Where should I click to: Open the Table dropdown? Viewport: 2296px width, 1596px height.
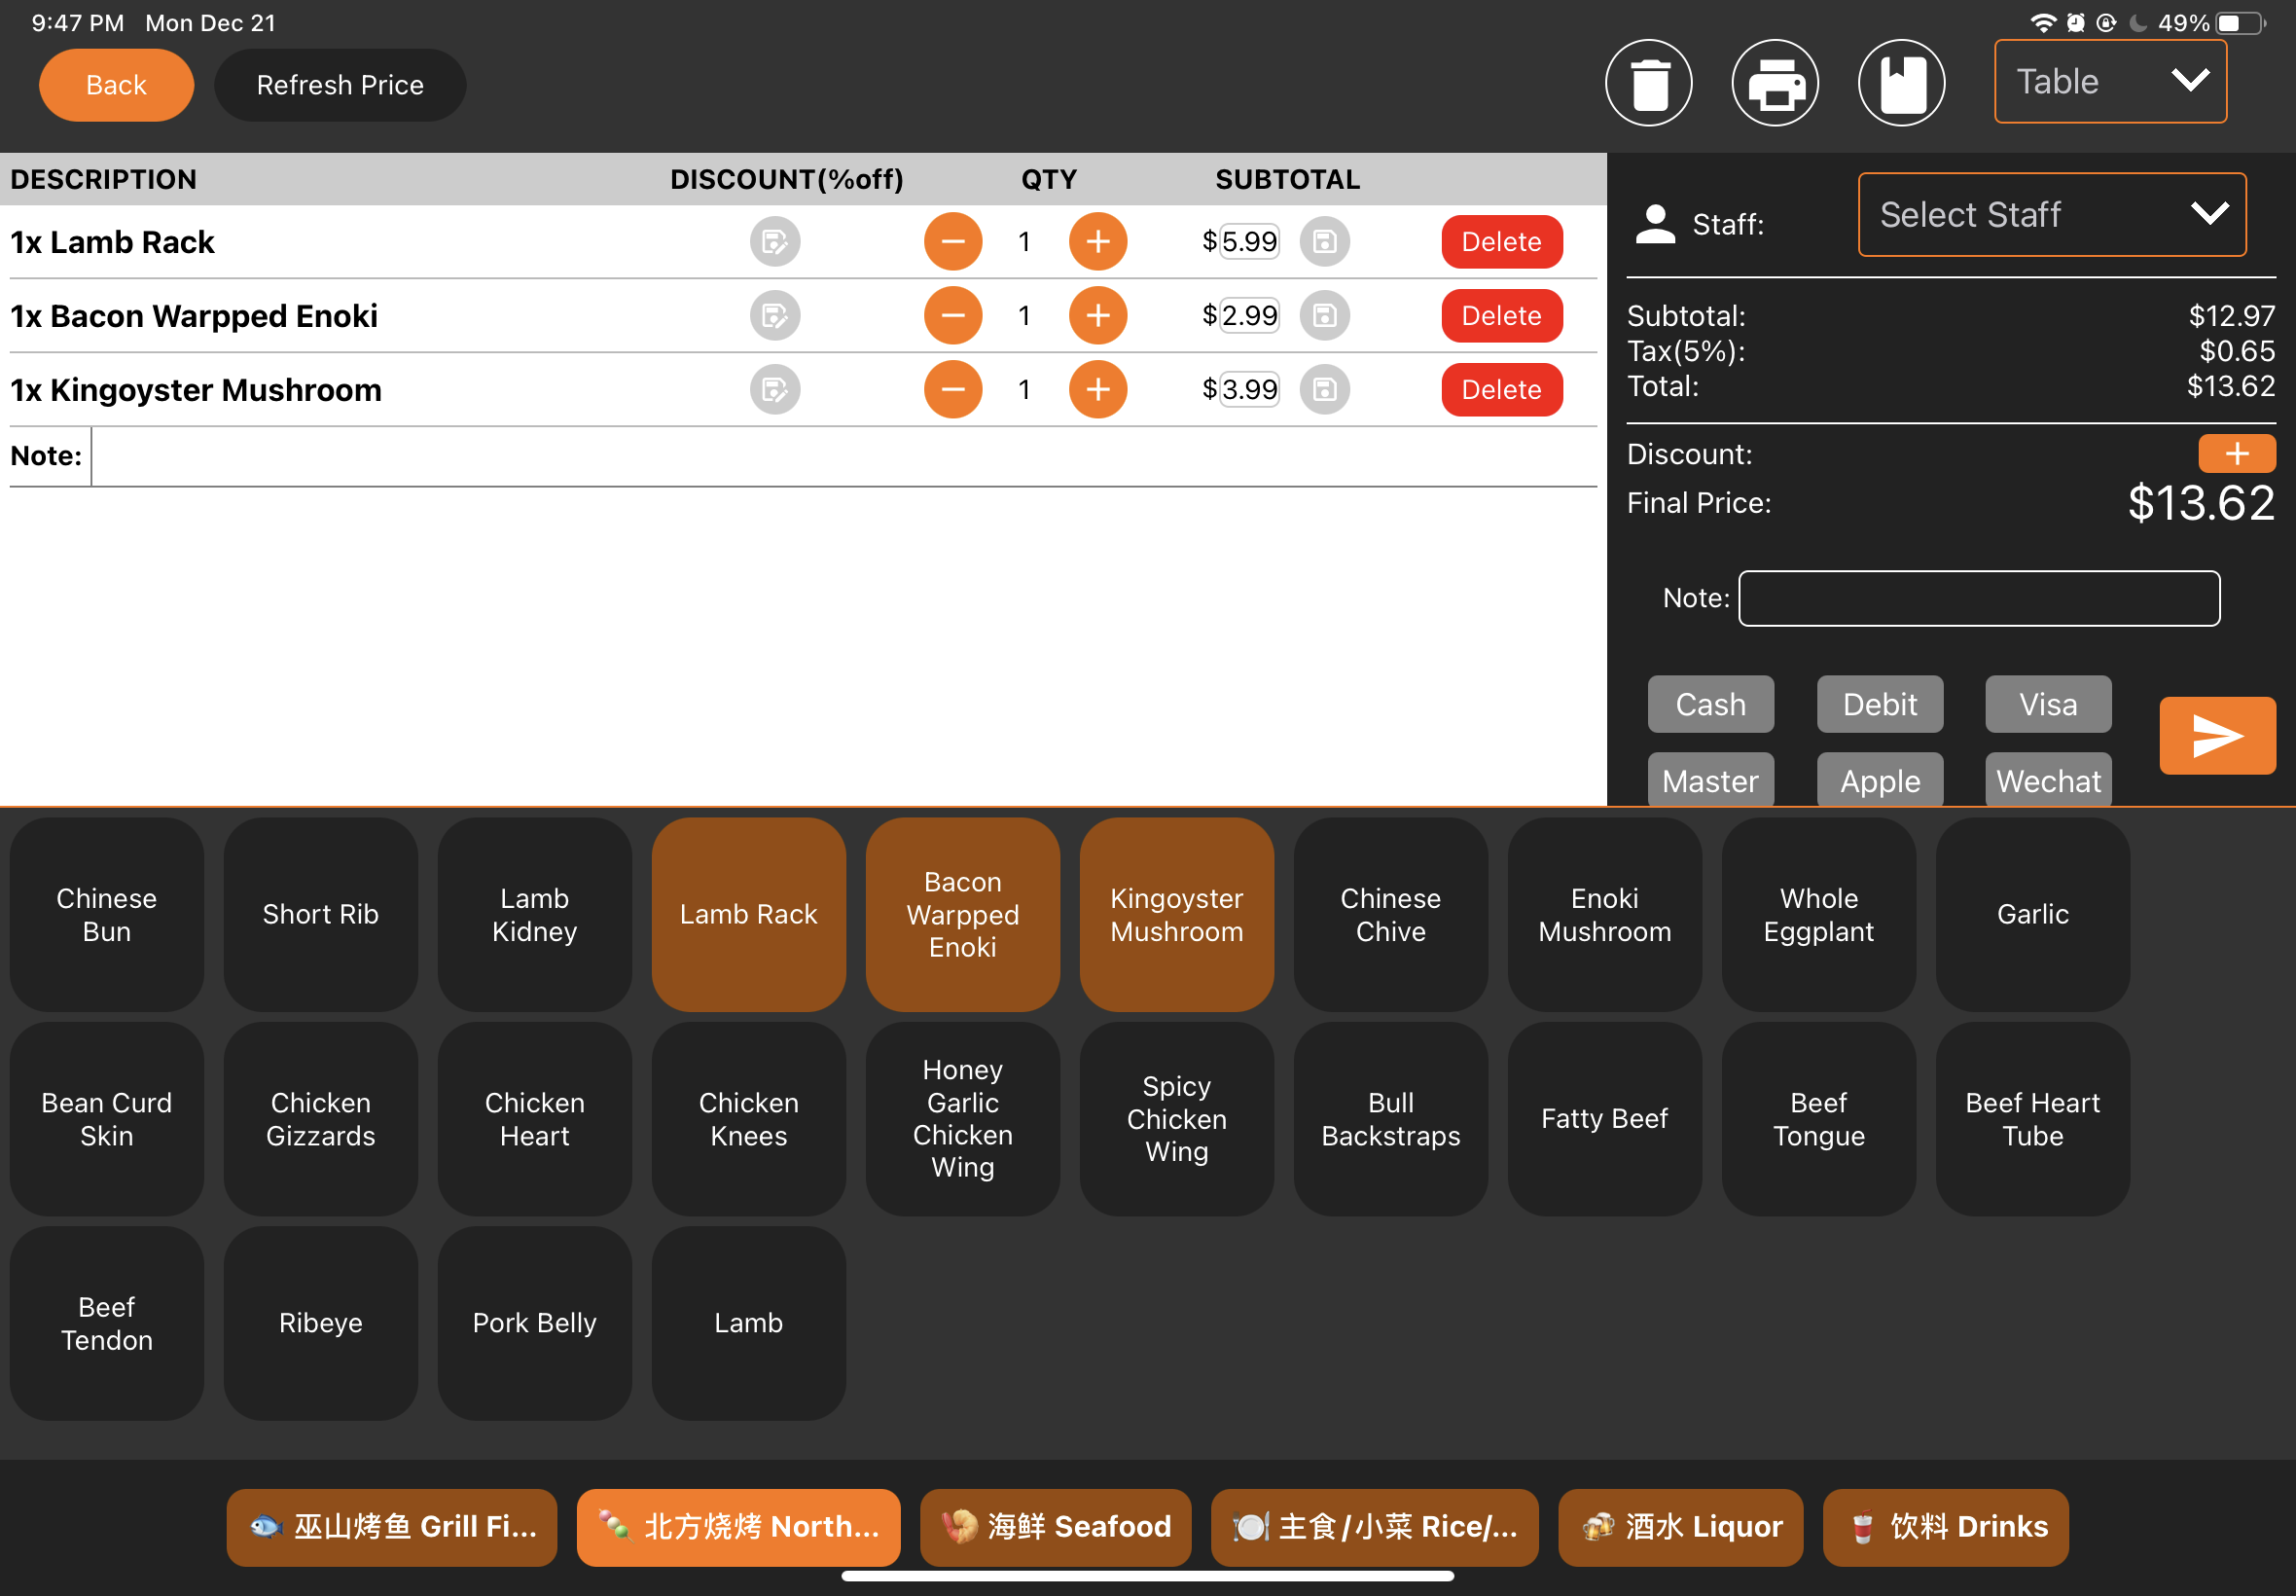click(2110, 81)
